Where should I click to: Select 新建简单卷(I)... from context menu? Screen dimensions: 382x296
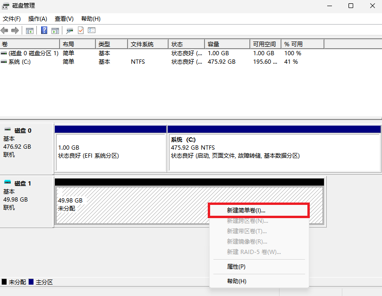[246, 210]
